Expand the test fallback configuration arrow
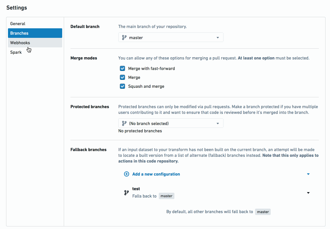330x229 pixels. (308, 193)
